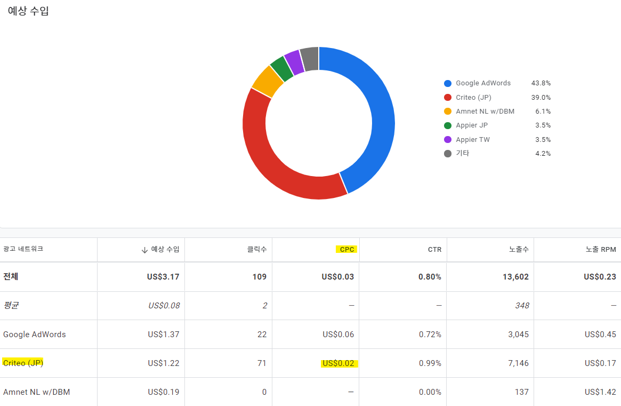Toggle the 기타 entry in the legend
The image size is (621, 406).
(462, 153)
